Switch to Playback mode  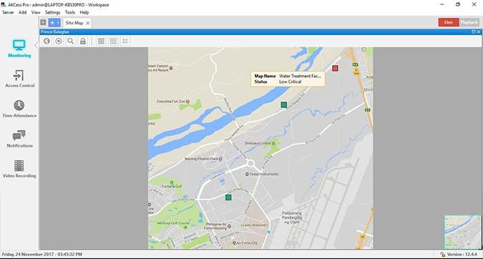469,22
